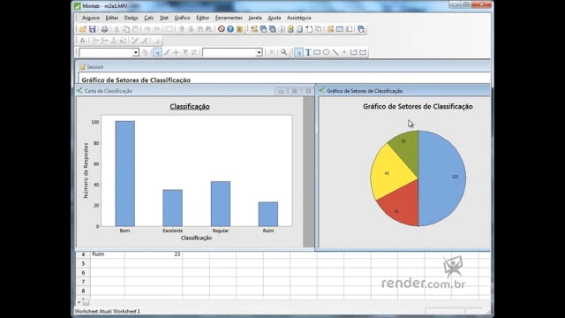Select the Line drawing tool
The image size is (565, 318).
(335, 52)
